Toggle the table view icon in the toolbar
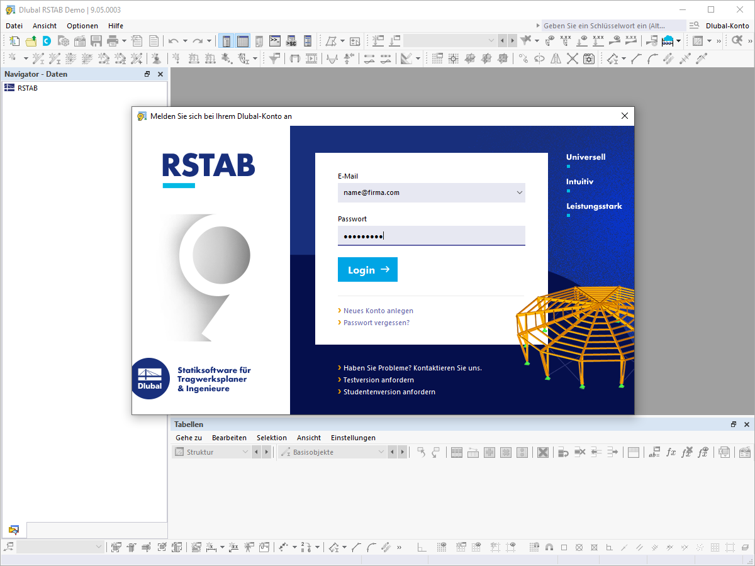This screenshot has width=755, height=566. click(242, 40)
